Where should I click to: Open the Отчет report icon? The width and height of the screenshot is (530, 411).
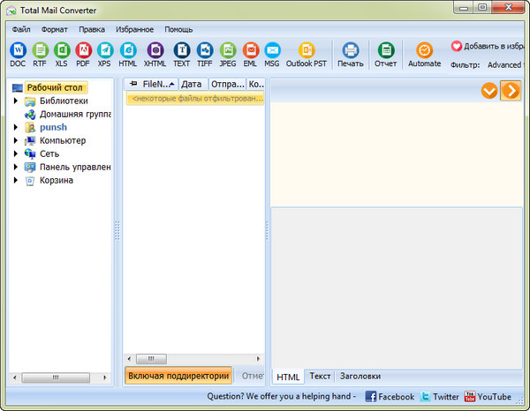[385, 51]
